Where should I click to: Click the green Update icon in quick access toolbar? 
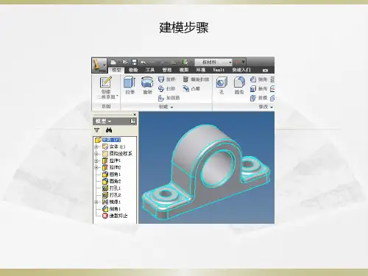pos(185,62)
